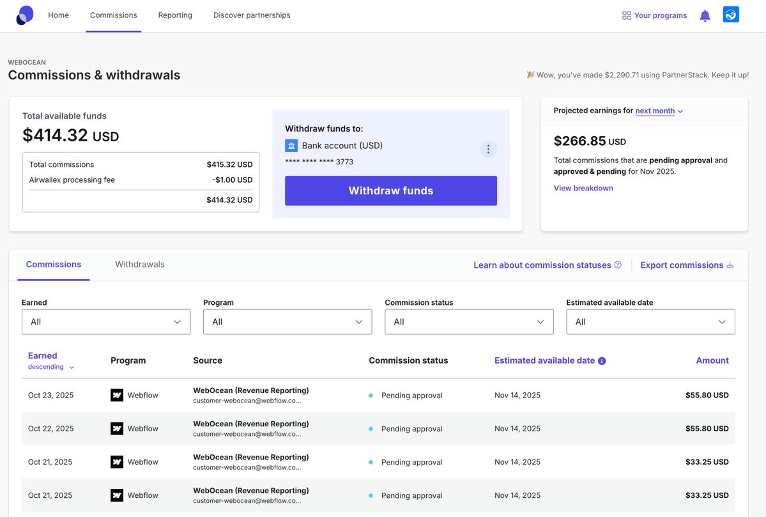
Task: Click the download icon next to Export commissions
Action: [x=730, y=265]
